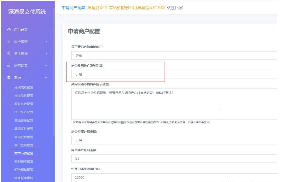The height and width of the screenshot is (182, 290).
Task: Click the document icon beside 资金管理
Action: 8,53
